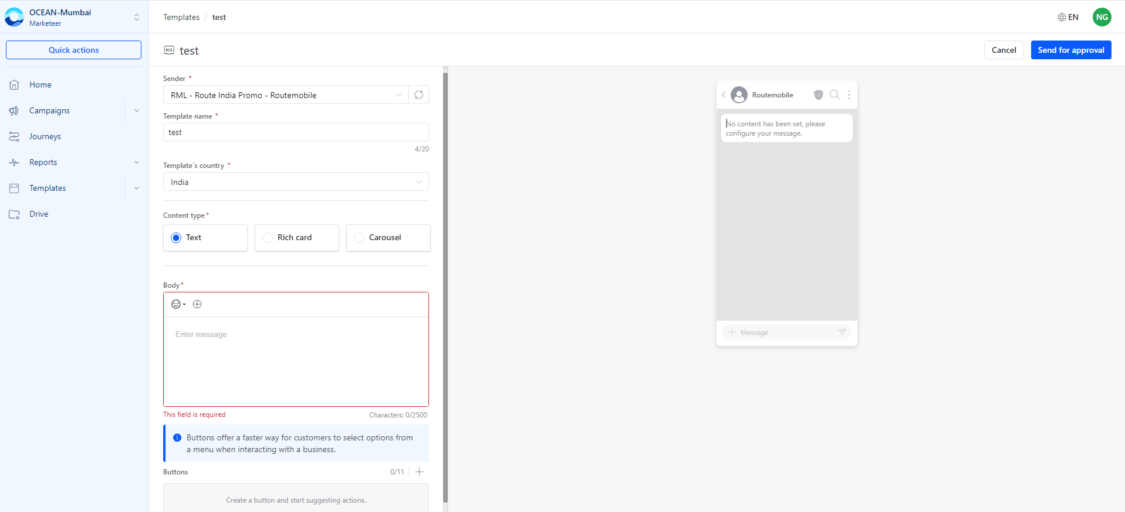Open the Journeys menu item
Screen dimensions: 1125x512
click(45, 136)
